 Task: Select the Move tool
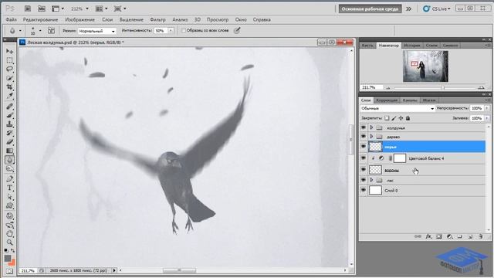point(10,51)
